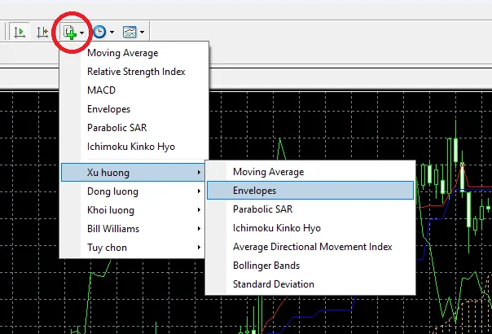
Task: Open the Templates dropdown arrow
Action: 142,32
